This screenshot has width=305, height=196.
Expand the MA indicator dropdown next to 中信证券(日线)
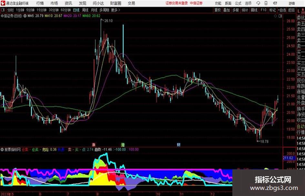pyautogui.click(x=25, y=16)
